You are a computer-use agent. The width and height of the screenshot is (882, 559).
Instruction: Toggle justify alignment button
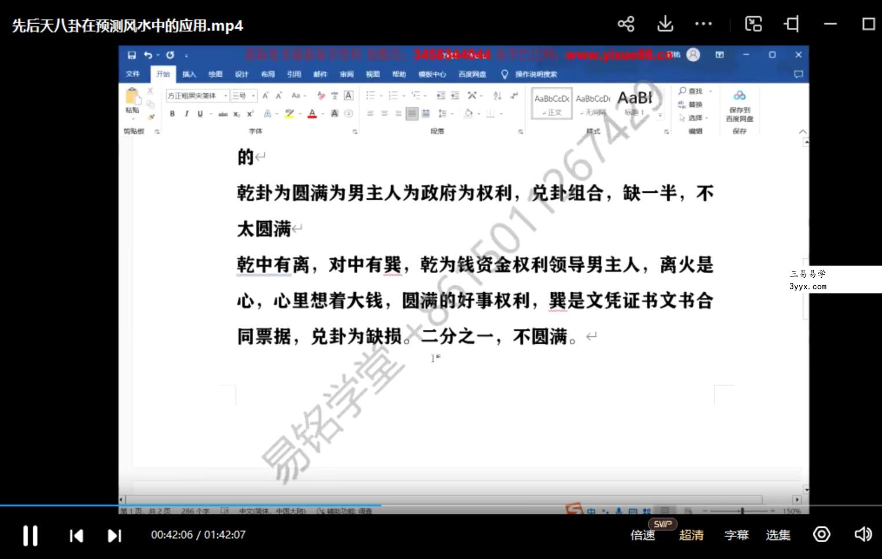pos(411,113)
